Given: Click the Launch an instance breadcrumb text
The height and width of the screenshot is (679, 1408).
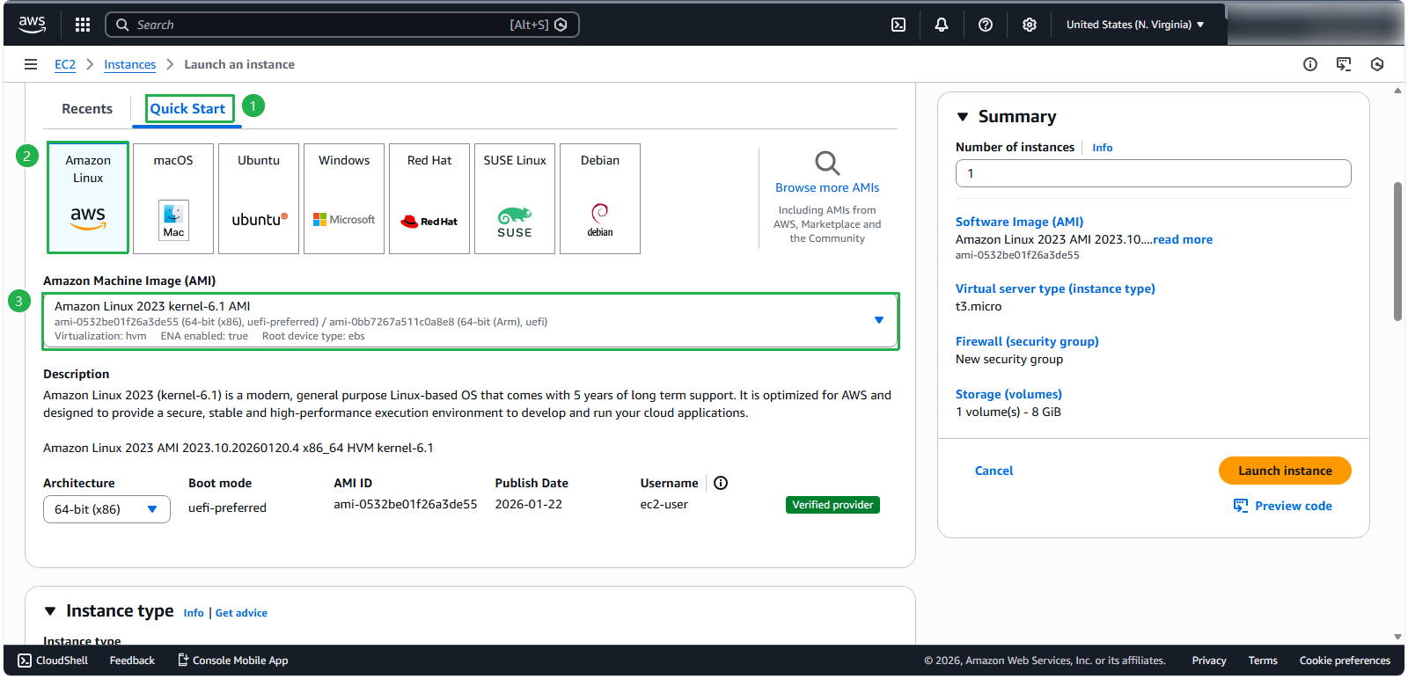Looking at the screenshot, I should point(239,64).
